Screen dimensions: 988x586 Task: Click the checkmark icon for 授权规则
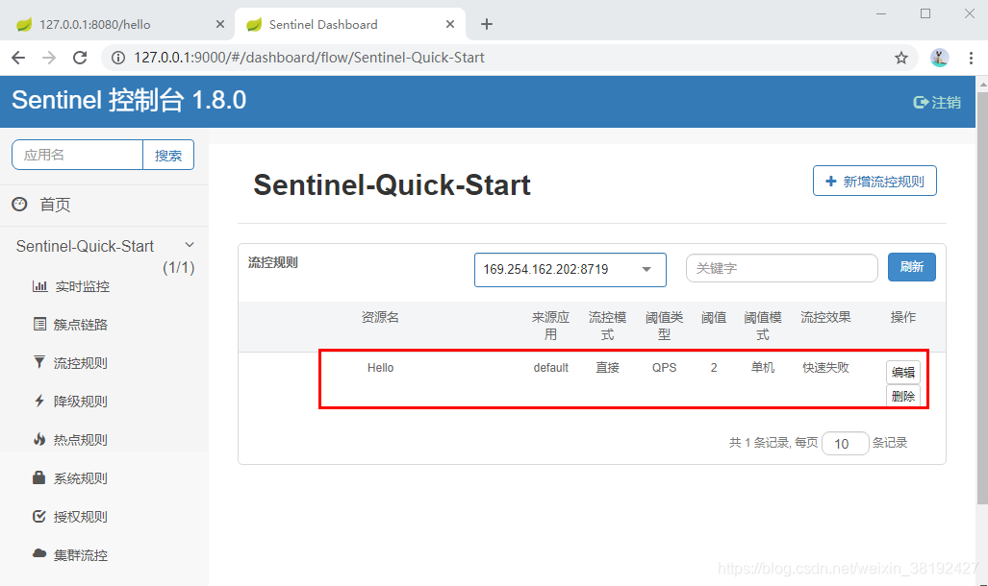[x=39, y=516]
